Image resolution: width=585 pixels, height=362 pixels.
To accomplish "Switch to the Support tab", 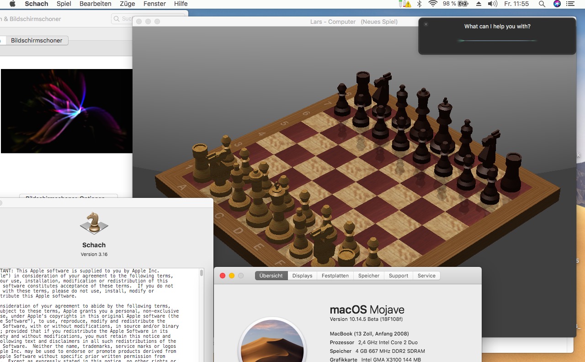I will point(399,276).
